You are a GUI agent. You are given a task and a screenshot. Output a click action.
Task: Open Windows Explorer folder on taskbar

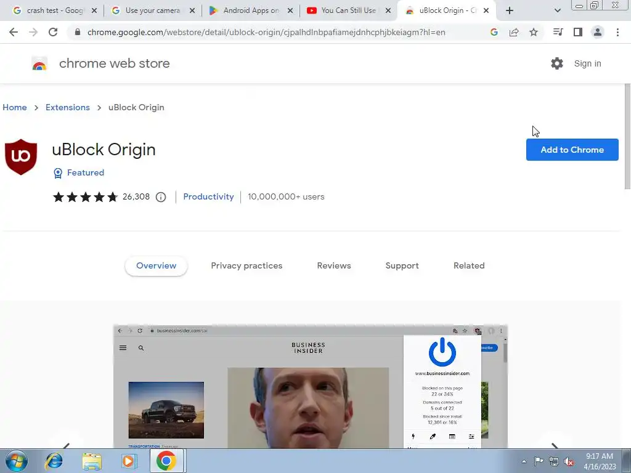(92, 461)
